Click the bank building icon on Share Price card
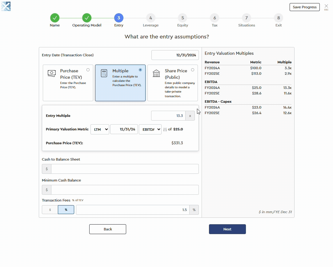This screenshot has height=267, width=333. point(156,73)
